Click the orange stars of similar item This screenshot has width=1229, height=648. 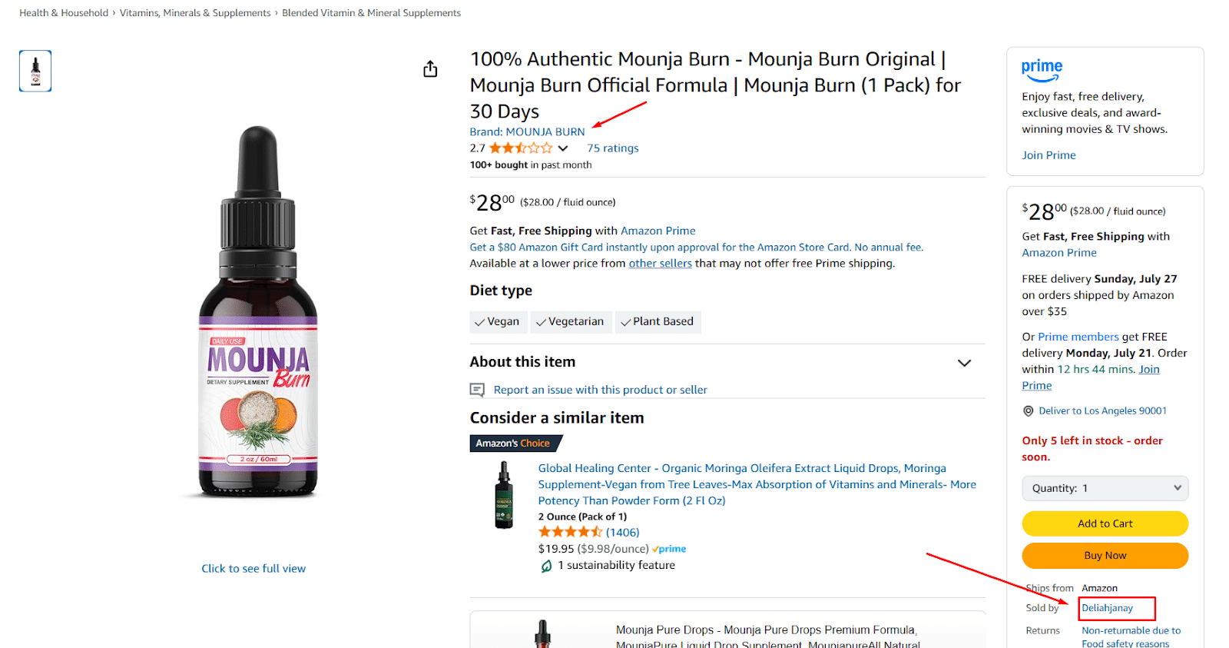pyautogui.click(x=571, y=532)
